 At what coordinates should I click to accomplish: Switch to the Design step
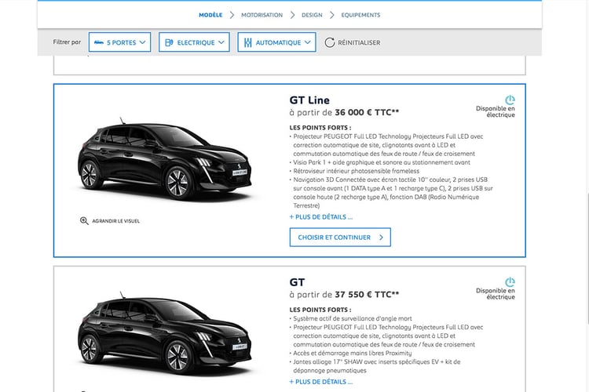[312, 14]
